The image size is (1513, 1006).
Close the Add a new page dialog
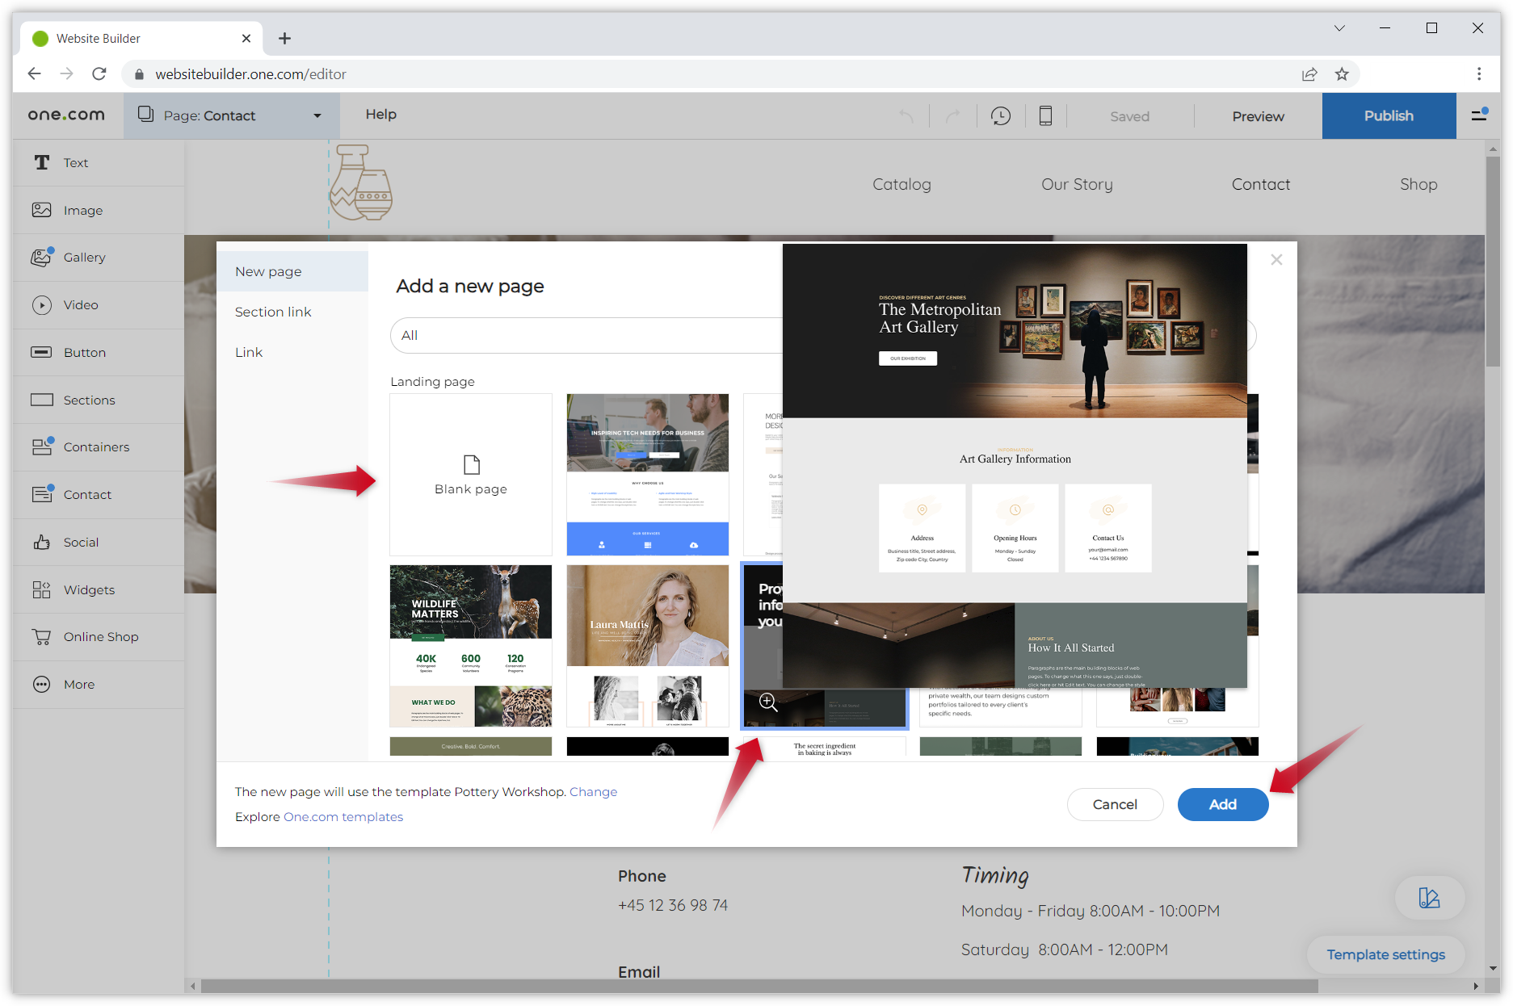[x=1276, y=260]
